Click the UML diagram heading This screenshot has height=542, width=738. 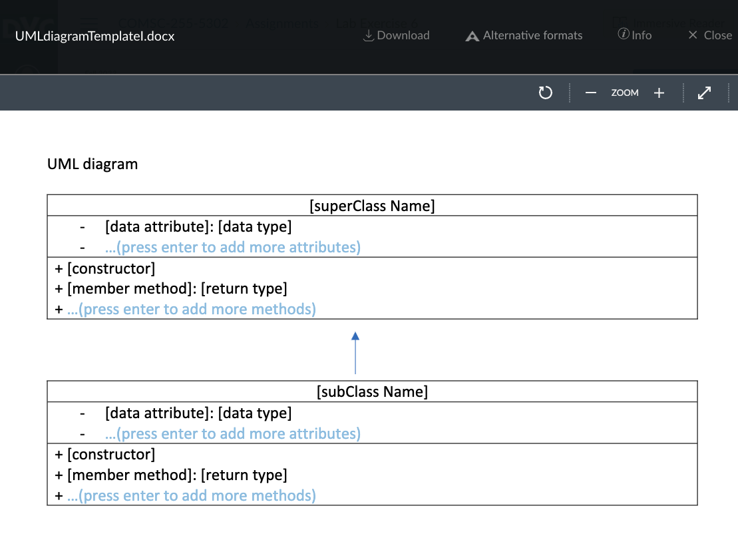tap(92, 164)
